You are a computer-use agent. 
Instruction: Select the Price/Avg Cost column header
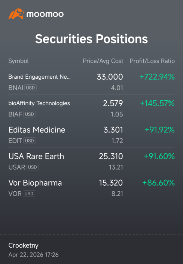tap(103, 61)
